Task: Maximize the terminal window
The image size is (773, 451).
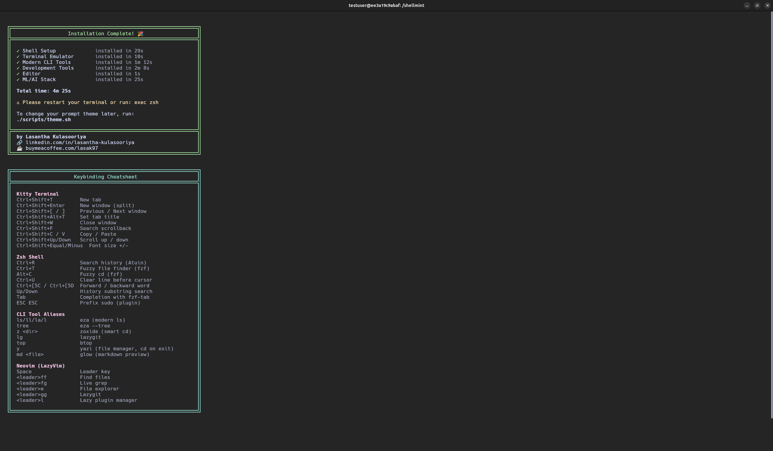Action: tap(757, 5)
